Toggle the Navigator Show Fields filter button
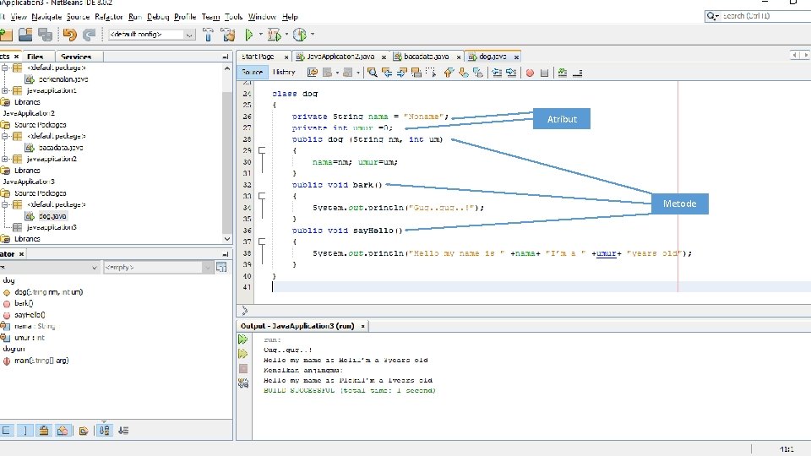The image size is (811, 456). point(6,430)
